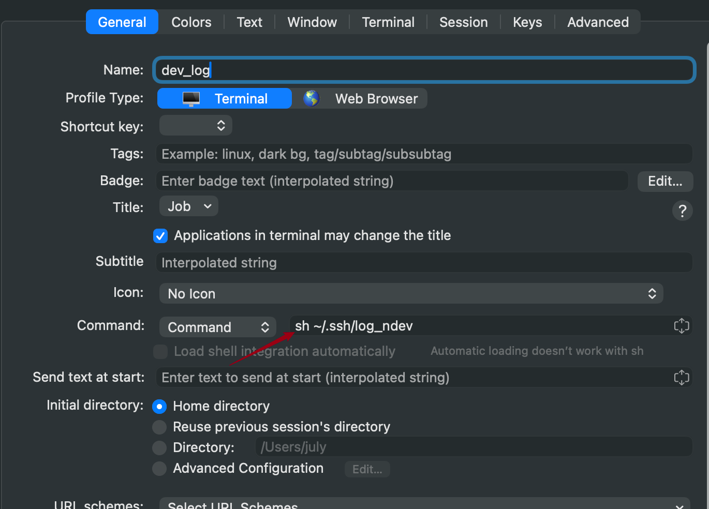The height and width of the screenshot is (509, 709).
Task: Switch to the Keys tab
Action: coord(527,22)
